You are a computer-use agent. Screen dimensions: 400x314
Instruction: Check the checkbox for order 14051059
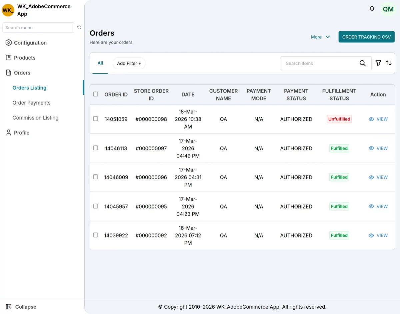tap(96, 119)
